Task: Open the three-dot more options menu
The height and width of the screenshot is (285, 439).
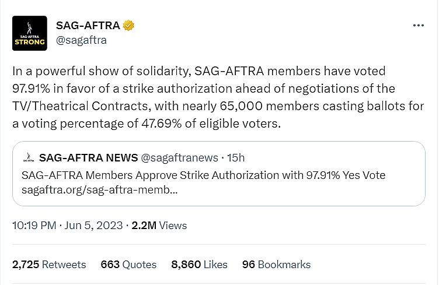Action: 418,26
